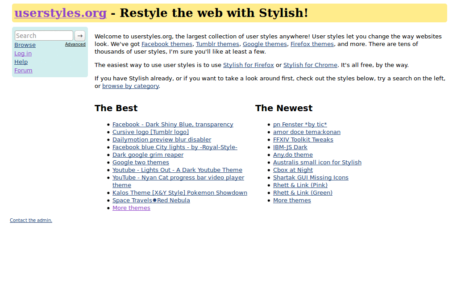Click the userstyles.org header title link
This screenshot has width=457, height=288.
click(x=61, y=13)
